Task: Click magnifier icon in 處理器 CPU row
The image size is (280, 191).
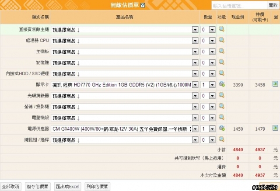Action: 221,40
